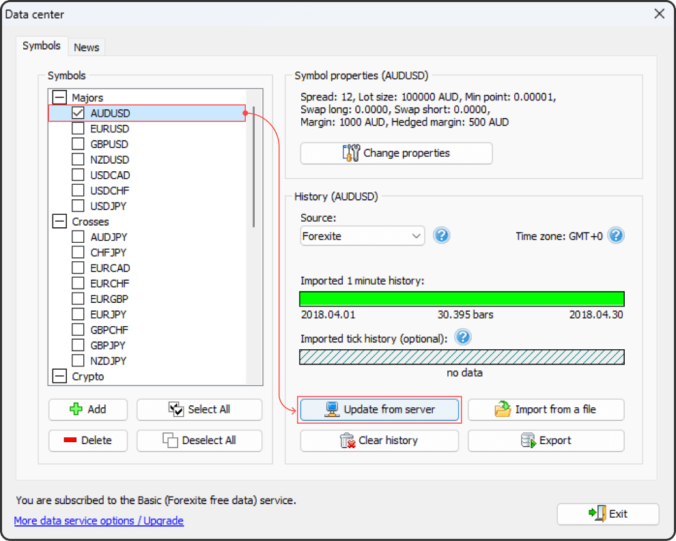Click the Clear history trash icon
This screenshot has width=676, height=541.
(x=348, y=441)
